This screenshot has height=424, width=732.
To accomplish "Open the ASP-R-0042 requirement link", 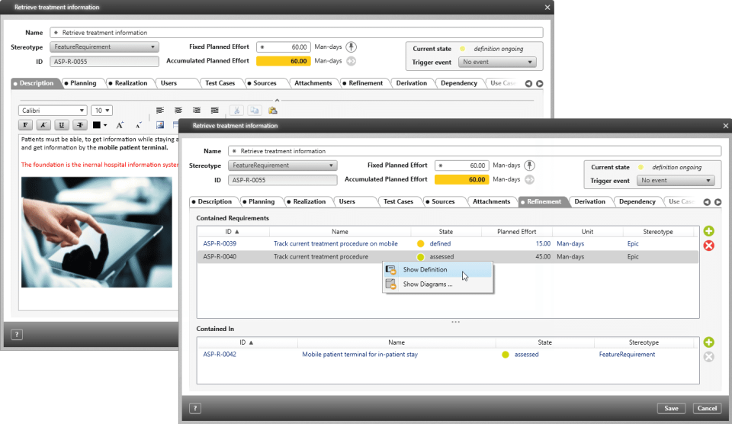I will click(220, 355).
